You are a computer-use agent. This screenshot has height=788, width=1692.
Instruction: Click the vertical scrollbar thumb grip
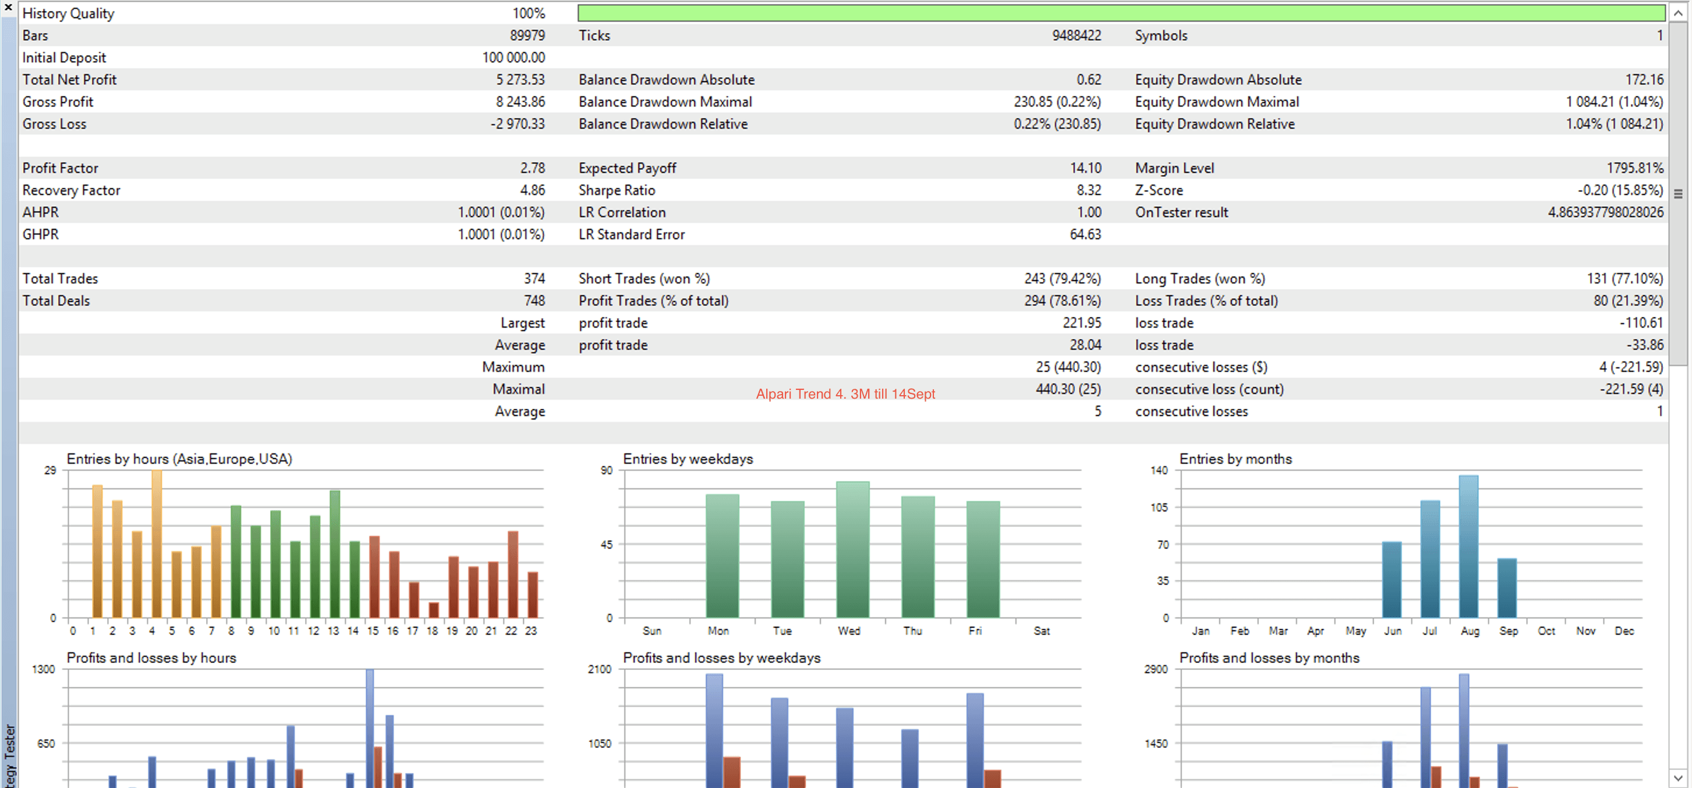pyautogui.click(x=1678, y=194)
